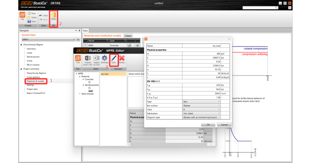This screenshot has width=311, height=163.
Task: Open Settings gear in MPRL Editor
Action: (104, 60)
